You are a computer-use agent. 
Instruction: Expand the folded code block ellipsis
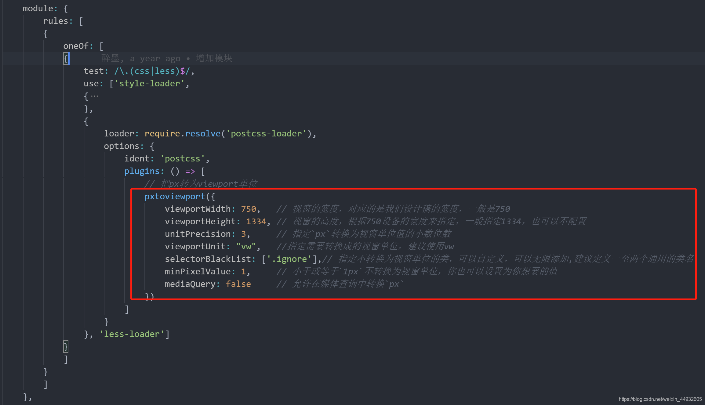point(95,96)
